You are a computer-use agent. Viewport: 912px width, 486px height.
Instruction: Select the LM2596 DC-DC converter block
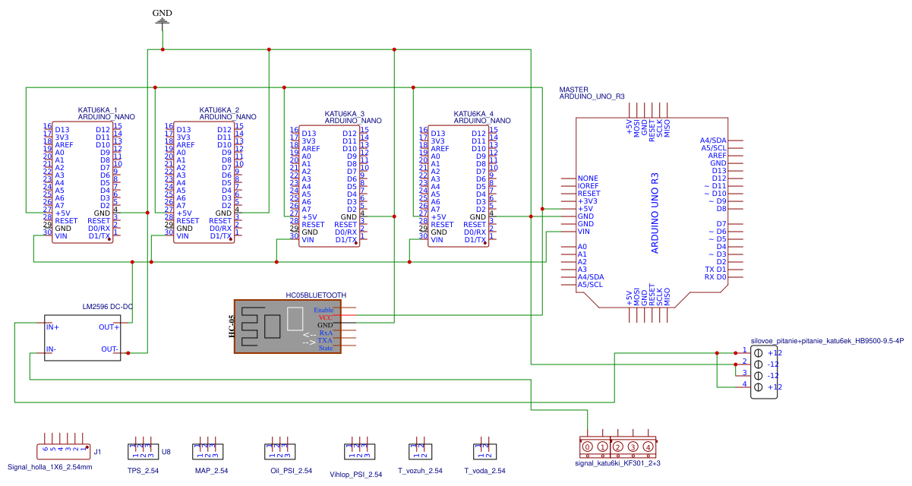(x=82, y=338)
